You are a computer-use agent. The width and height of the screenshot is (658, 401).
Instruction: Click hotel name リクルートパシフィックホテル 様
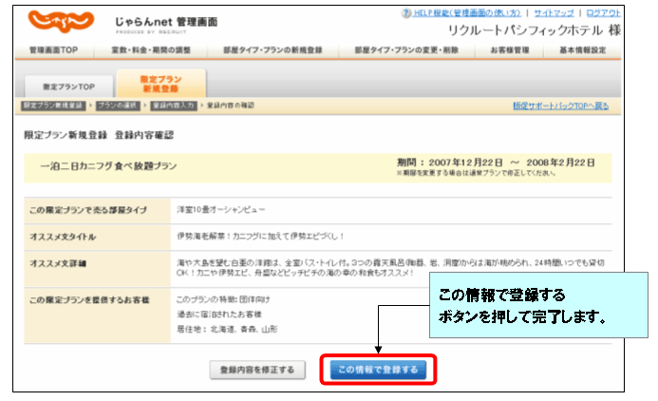[535, 30]
